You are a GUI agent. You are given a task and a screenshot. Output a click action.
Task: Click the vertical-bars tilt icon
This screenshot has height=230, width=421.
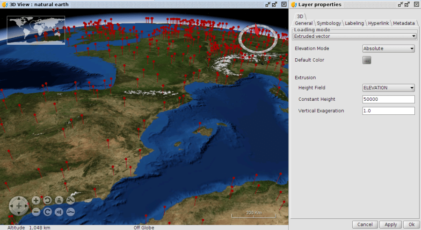pyautogui.click(x=59, y=212)
